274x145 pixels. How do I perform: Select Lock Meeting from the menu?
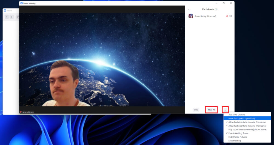(247, 141)
